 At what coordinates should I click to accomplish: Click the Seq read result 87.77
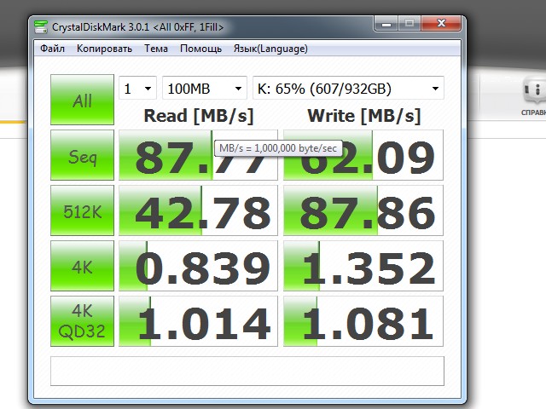198,155
